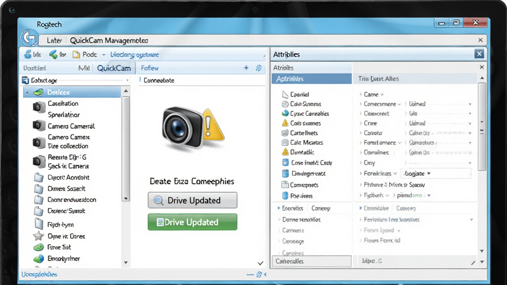The image size is (507, 285).
Task: Collapse the 'Deiiece' tree node
Action: tap(28, 93)
